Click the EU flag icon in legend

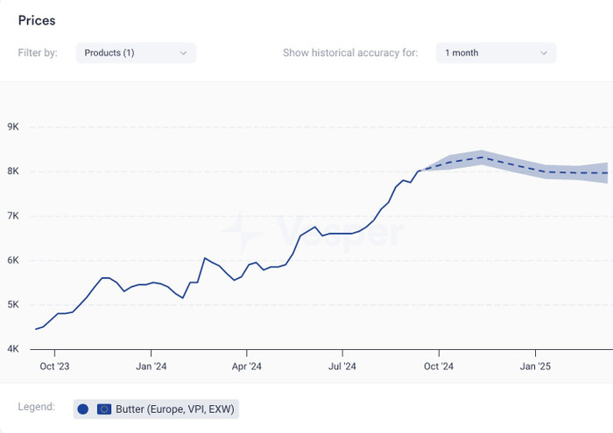(x=104, y=409)
